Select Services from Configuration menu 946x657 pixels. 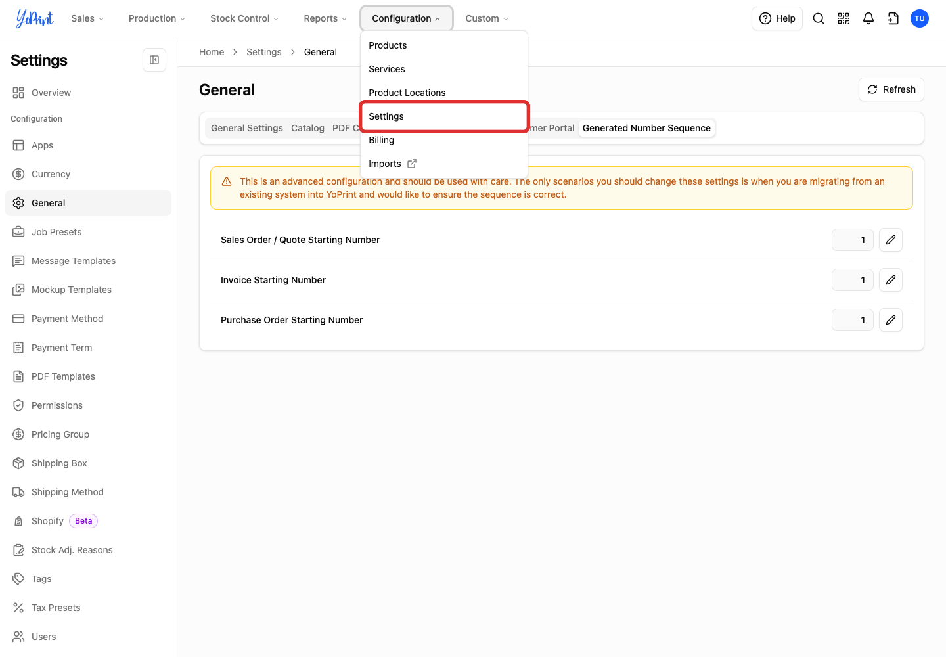coord(444,69)
